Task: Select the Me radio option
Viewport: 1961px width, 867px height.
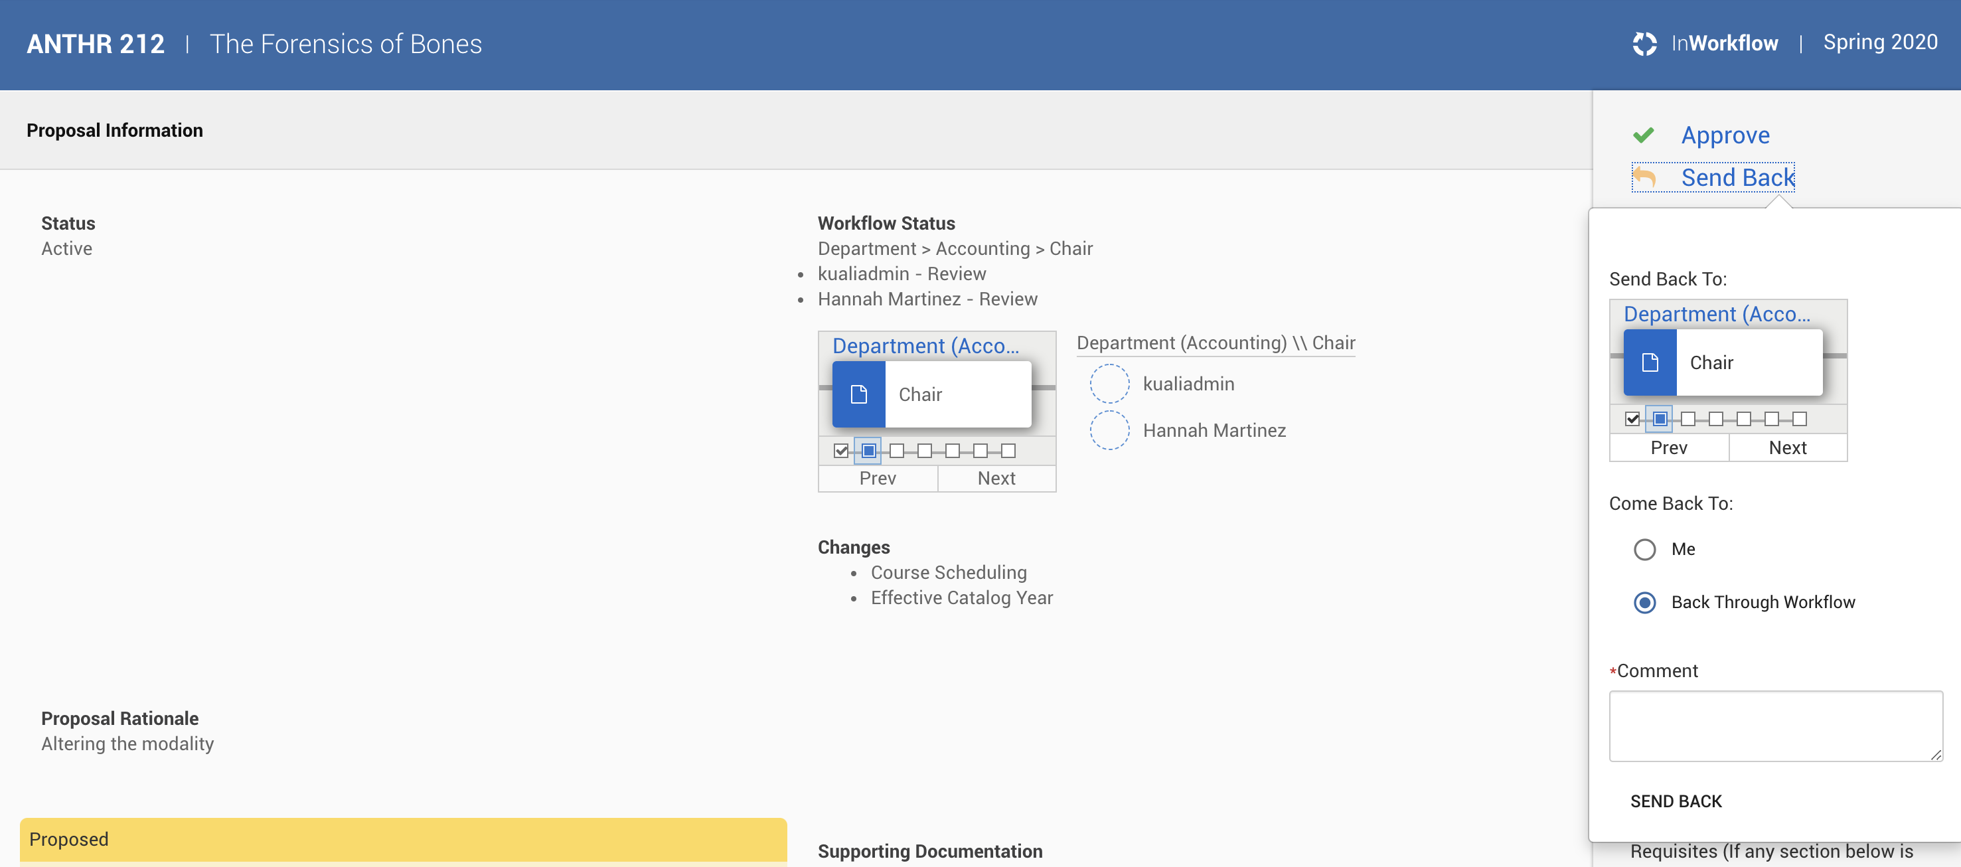Action: point(1644,549)
